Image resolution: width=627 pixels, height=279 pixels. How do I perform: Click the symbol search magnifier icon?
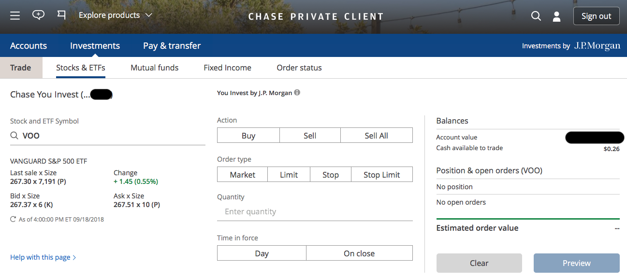[x=15, y=136]
